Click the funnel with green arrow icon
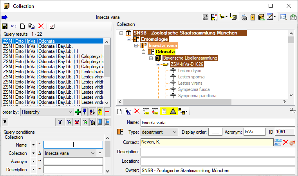The height and width of the screenshot is (176, 298). click(x=85, y=122)
